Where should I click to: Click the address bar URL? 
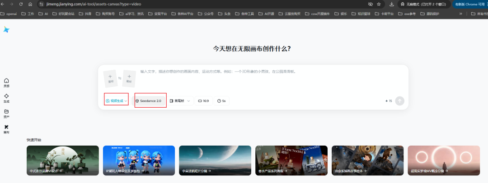pos(94,4)
